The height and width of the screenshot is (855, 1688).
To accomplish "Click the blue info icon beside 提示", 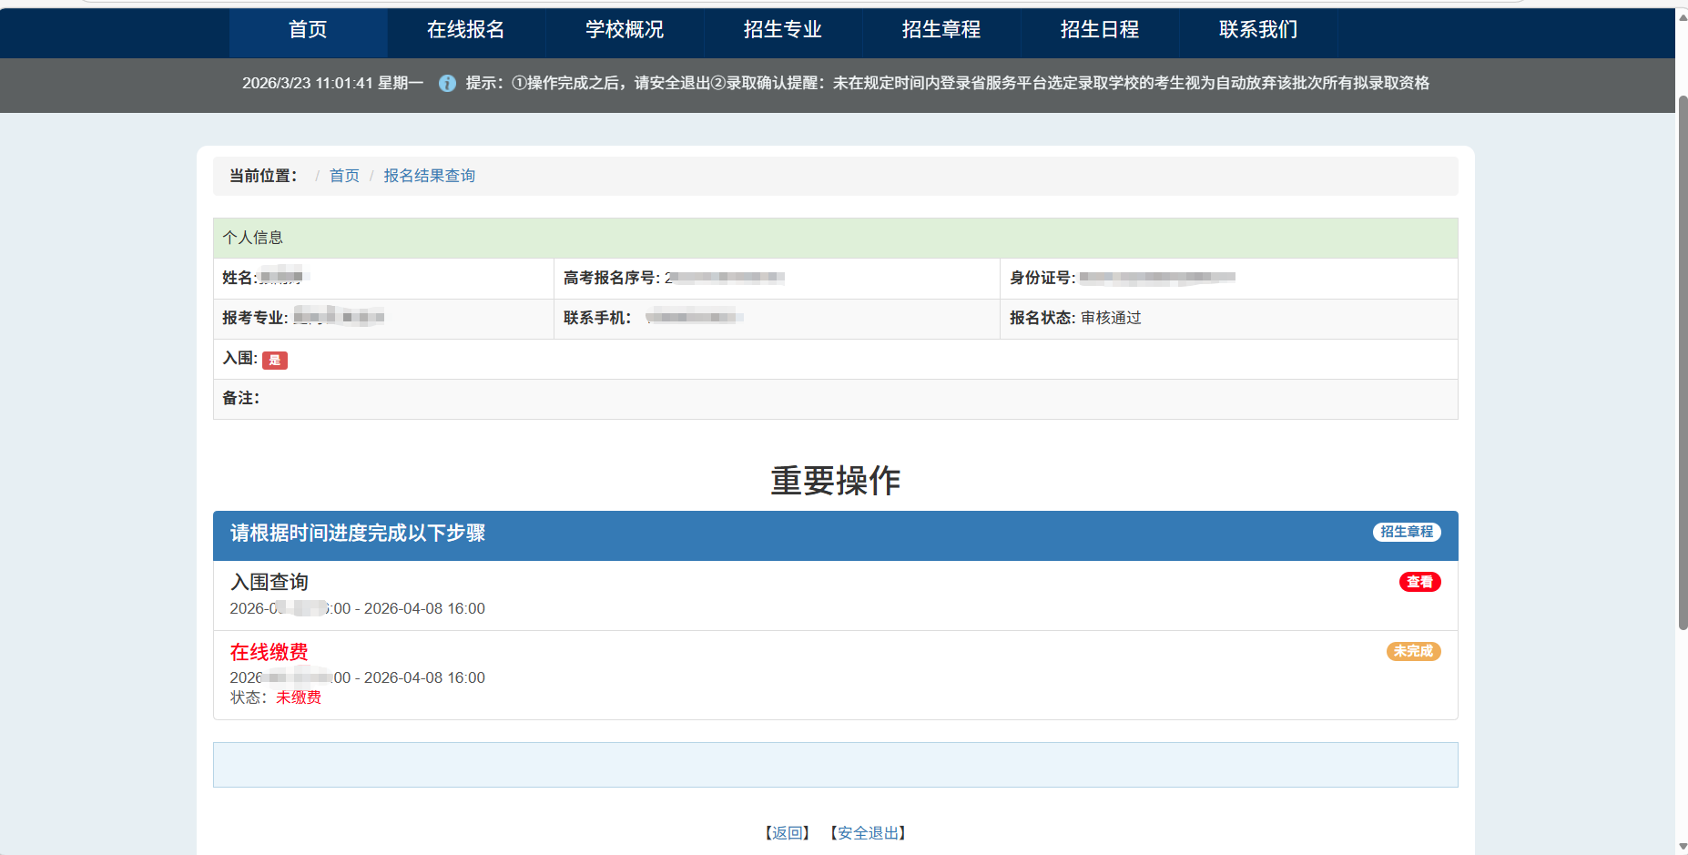I will (x=447, y=84).
